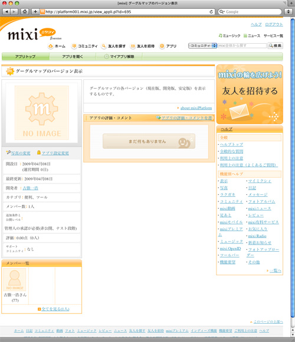The width and height of the screenshot is (295, 342).
Task: Open サービス一覧 in the header
Action: 273,35
